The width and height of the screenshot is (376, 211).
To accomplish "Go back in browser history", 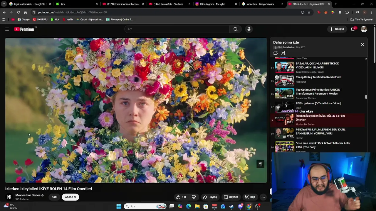I will [4, 12].
